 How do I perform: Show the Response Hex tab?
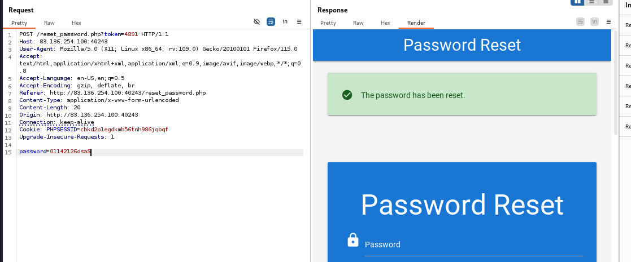[x=385, y=23]
